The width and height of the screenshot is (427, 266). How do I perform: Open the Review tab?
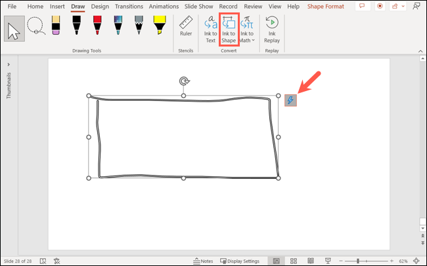253,7
